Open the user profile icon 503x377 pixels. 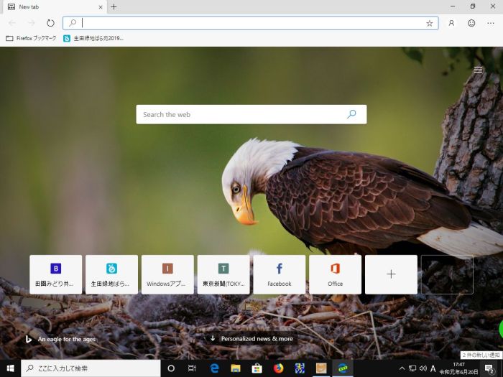451,23
